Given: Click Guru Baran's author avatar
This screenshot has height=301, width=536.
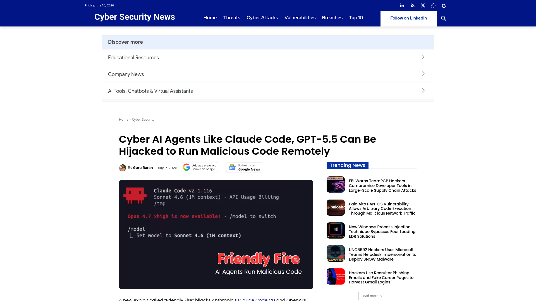Looking at the screenshot, I should [x=122, y=168].
